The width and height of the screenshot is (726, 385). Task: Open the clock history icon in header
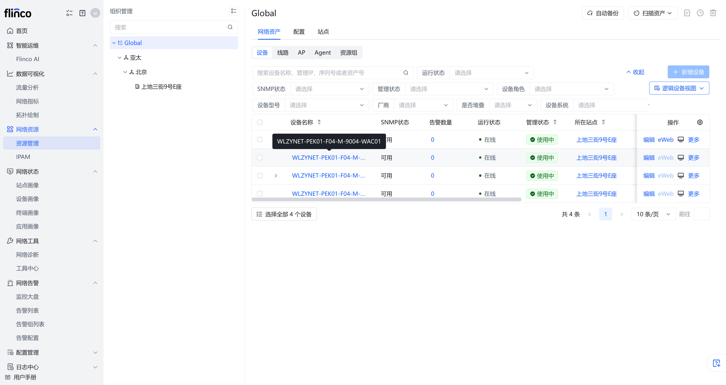(700, 13)
